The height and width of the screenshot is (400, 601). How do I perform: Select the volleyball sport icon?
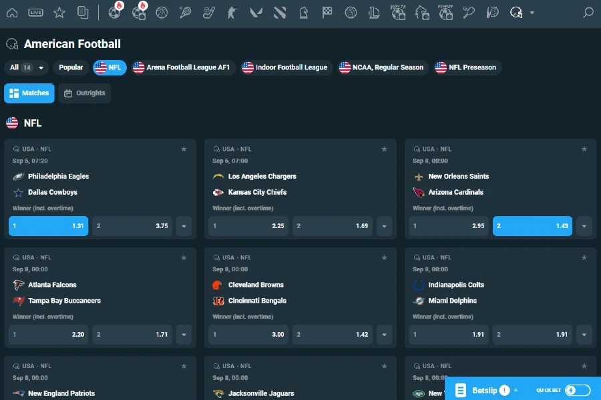point(351,13)
